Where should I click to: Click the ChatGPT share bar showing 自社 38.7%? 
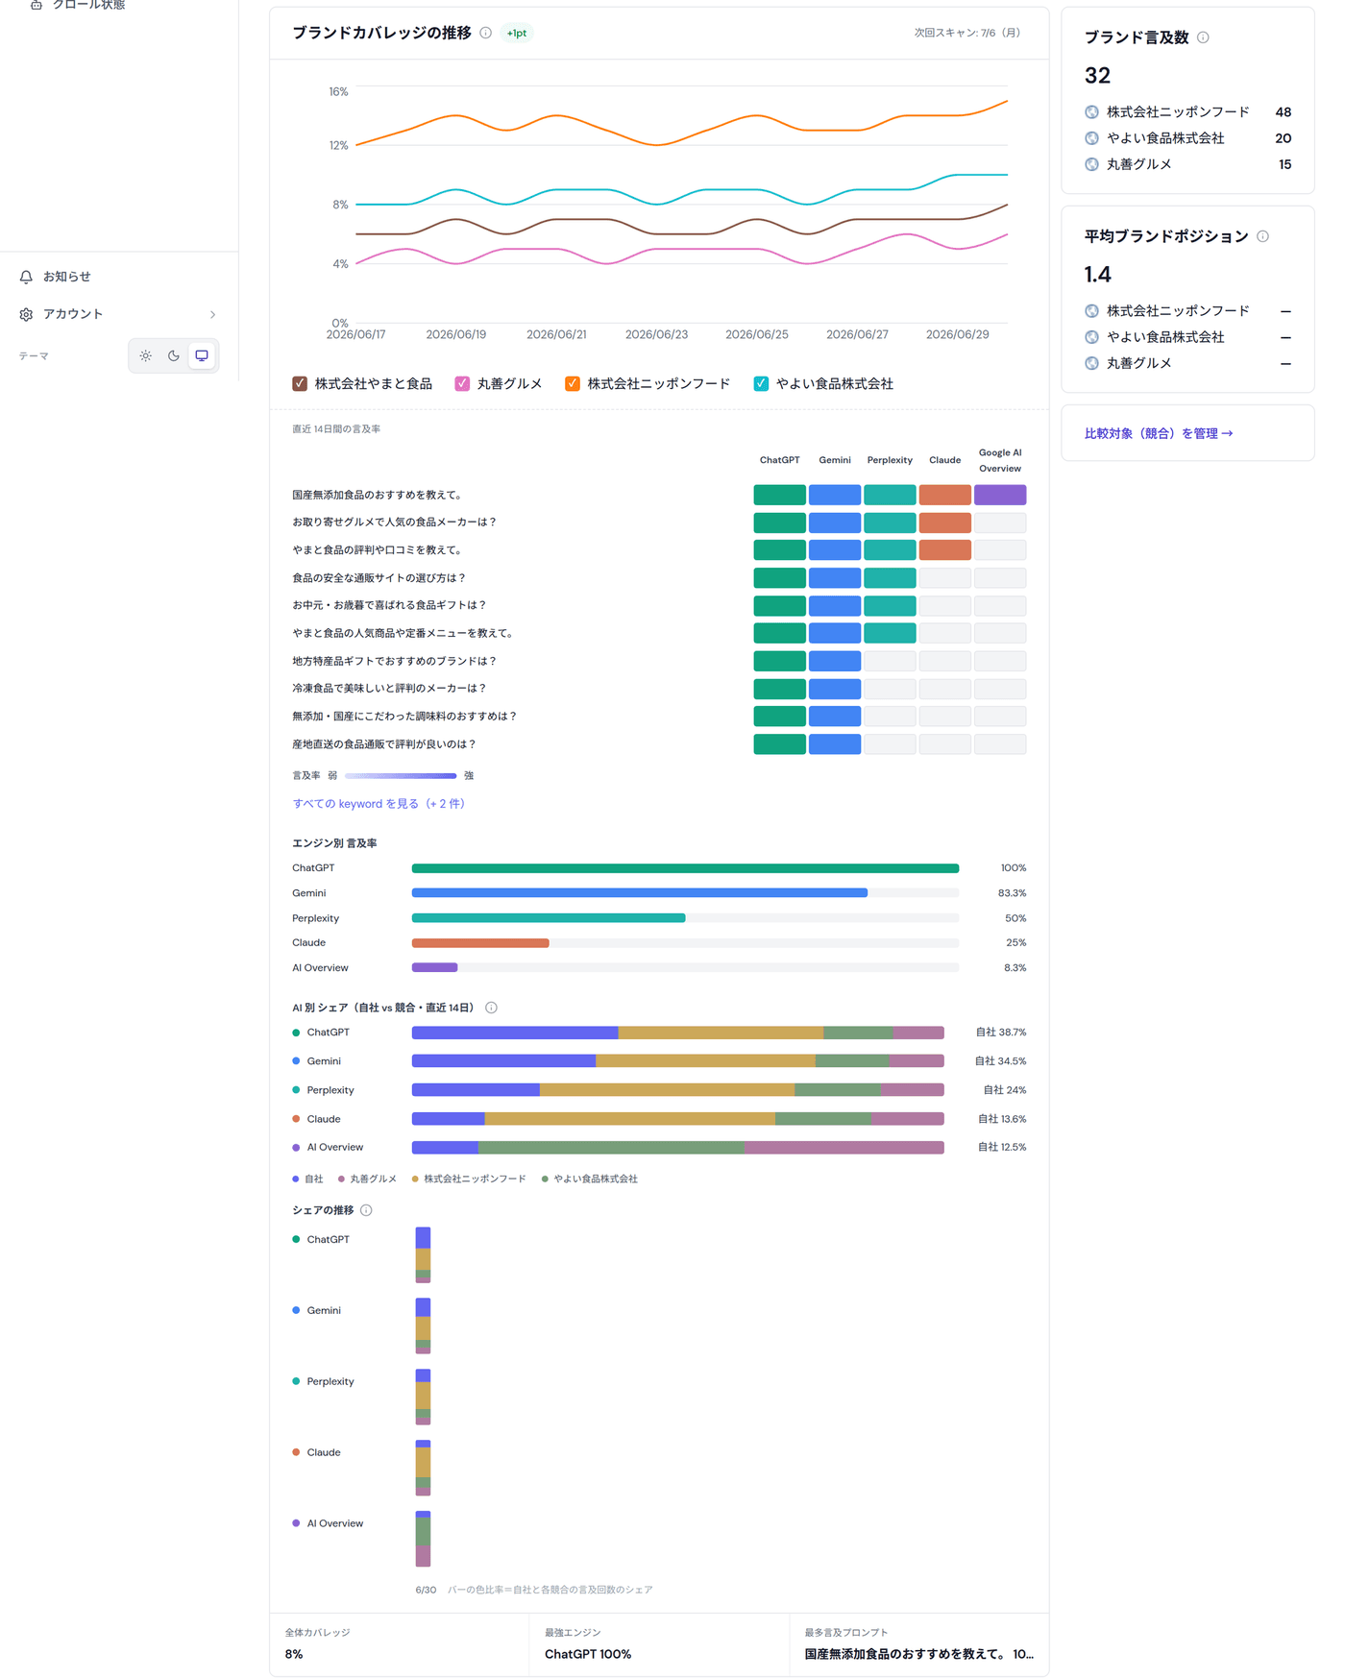(x=678, y=1033)
